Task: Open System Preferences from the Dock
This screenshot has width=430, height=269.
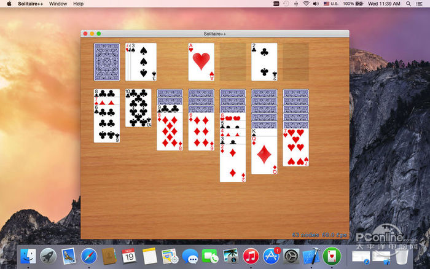Action: click(291, 256)
